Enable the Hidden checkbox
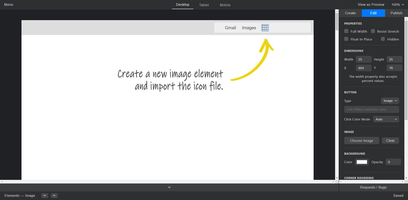Screen dimensions: 408x200 (383, 39)
